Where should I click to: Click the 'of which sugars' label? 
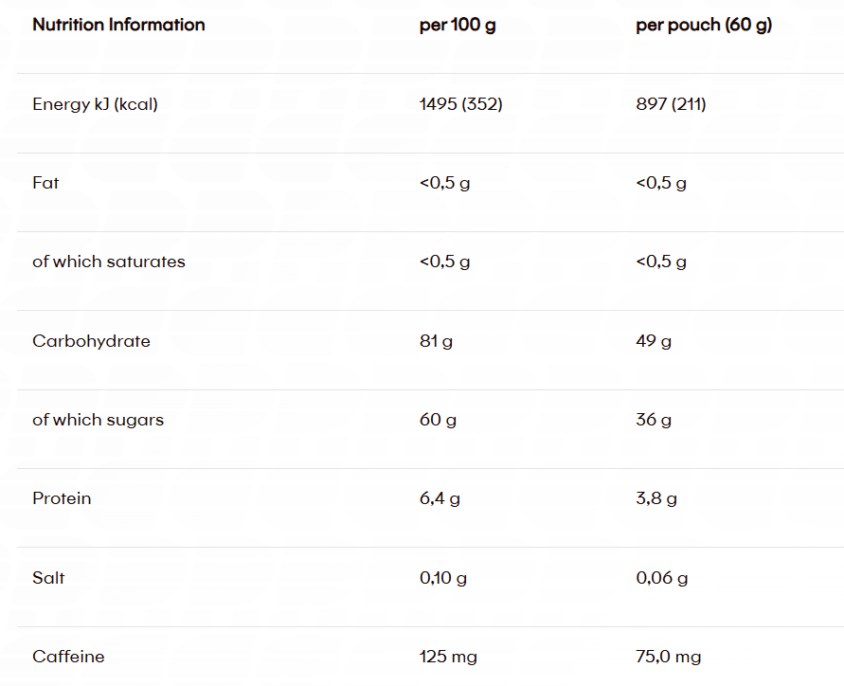[x=98, y=420]
